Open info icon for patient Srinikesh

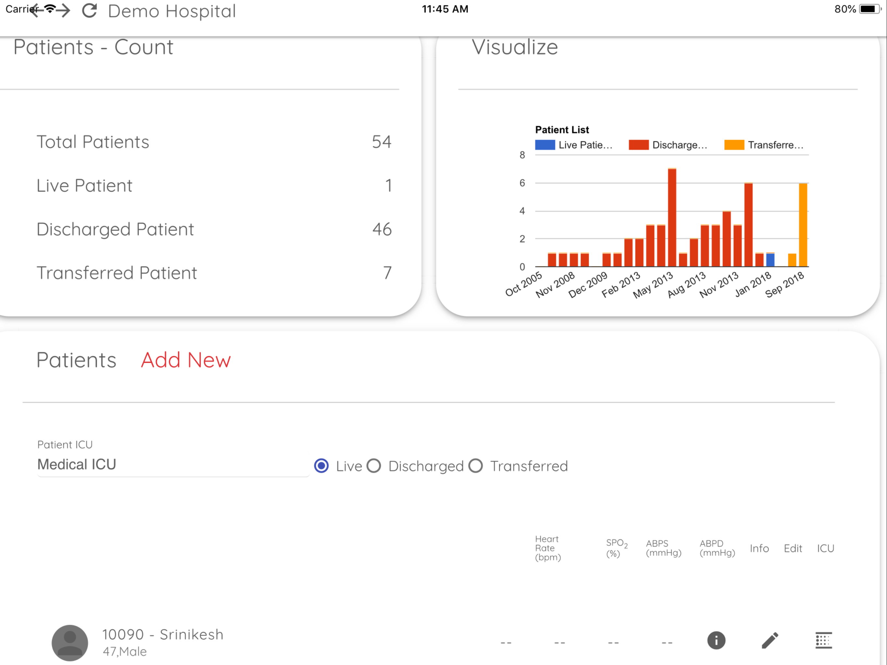[716, 640]
